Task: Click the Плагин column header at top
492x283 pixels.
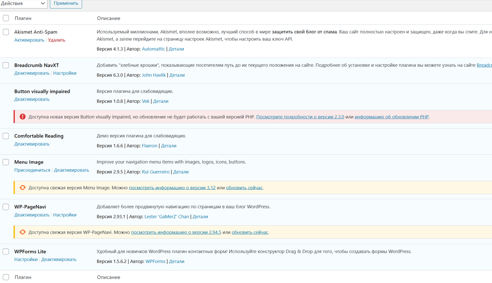Action: click(x=23, y=18)
